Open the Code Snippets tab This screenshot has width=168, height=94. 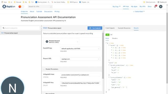[110, 28]
